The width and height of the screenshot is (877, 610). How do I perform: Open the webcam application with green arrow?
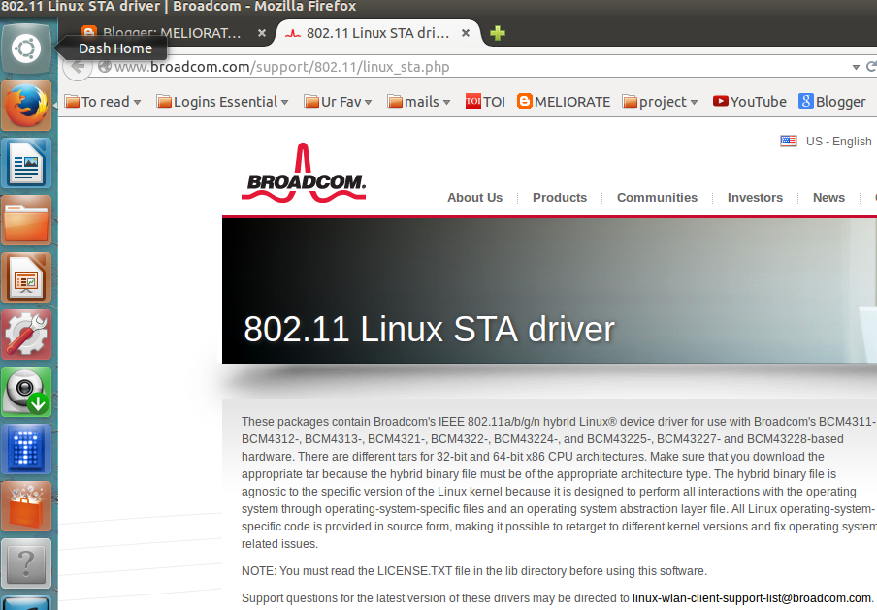pos(26,392)
